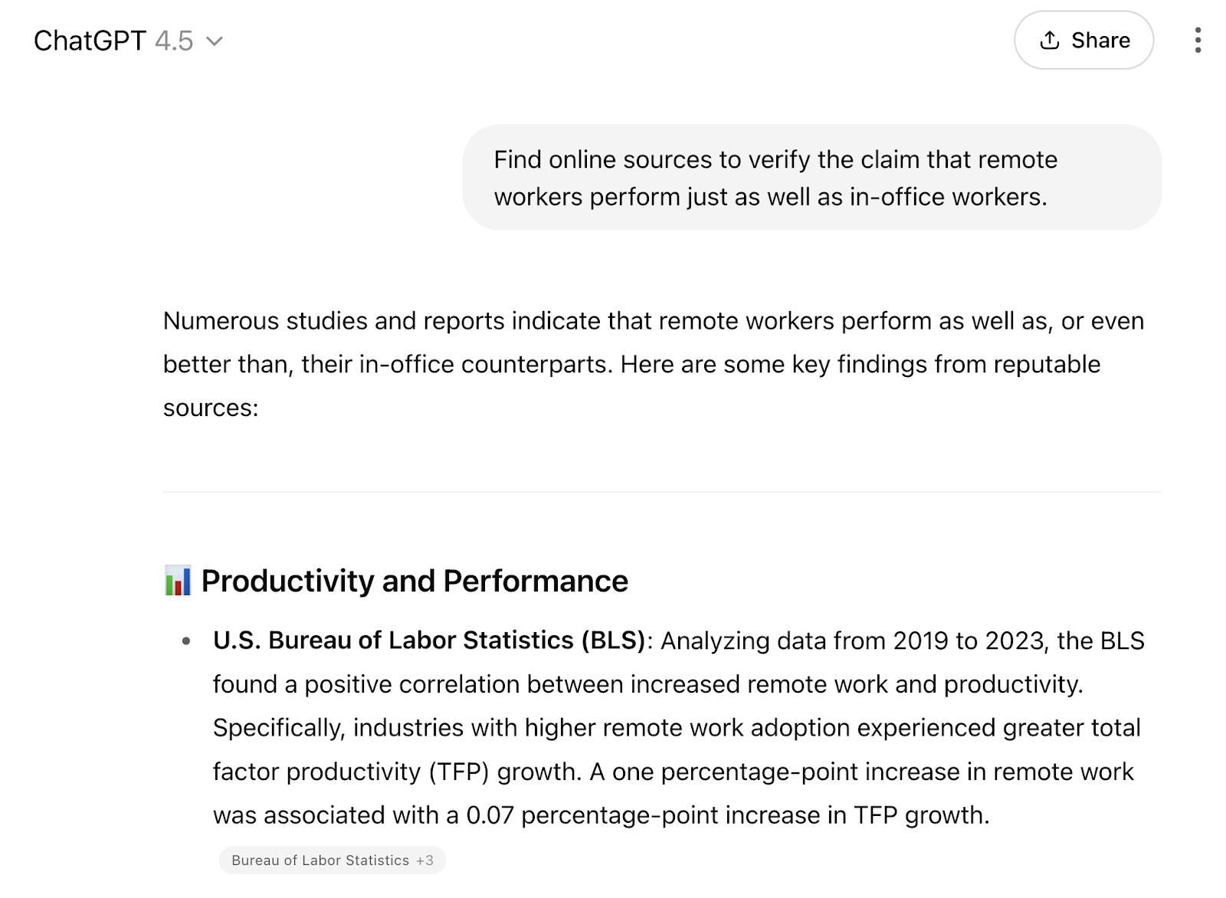Click the Share button
The height and width of the screenshot is (898, 1226).
1083,40
